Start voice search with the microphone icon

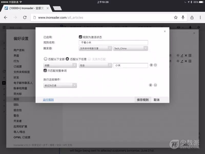pyautogui.click(x=183, y=17)
